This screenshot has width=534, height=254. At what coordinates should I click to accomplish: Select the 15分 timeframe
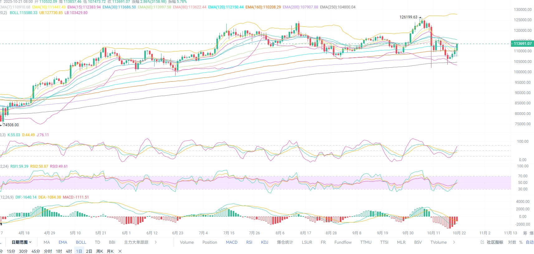pos(11,251)
